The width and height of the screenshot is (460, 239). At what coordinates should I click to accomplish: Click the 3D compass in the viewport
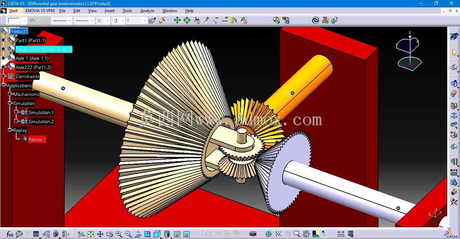pyautogui.click(x=409, y=50)
